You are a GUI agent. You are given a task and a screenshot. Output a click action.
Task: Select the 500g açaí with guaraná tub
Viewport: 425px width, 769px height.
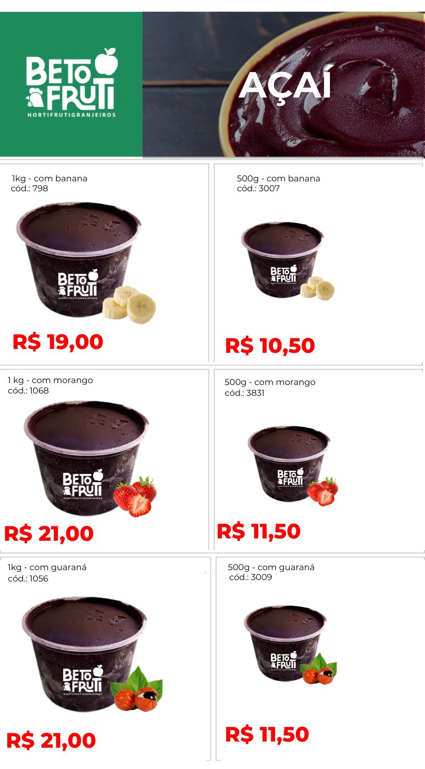(x=290, y=645)
